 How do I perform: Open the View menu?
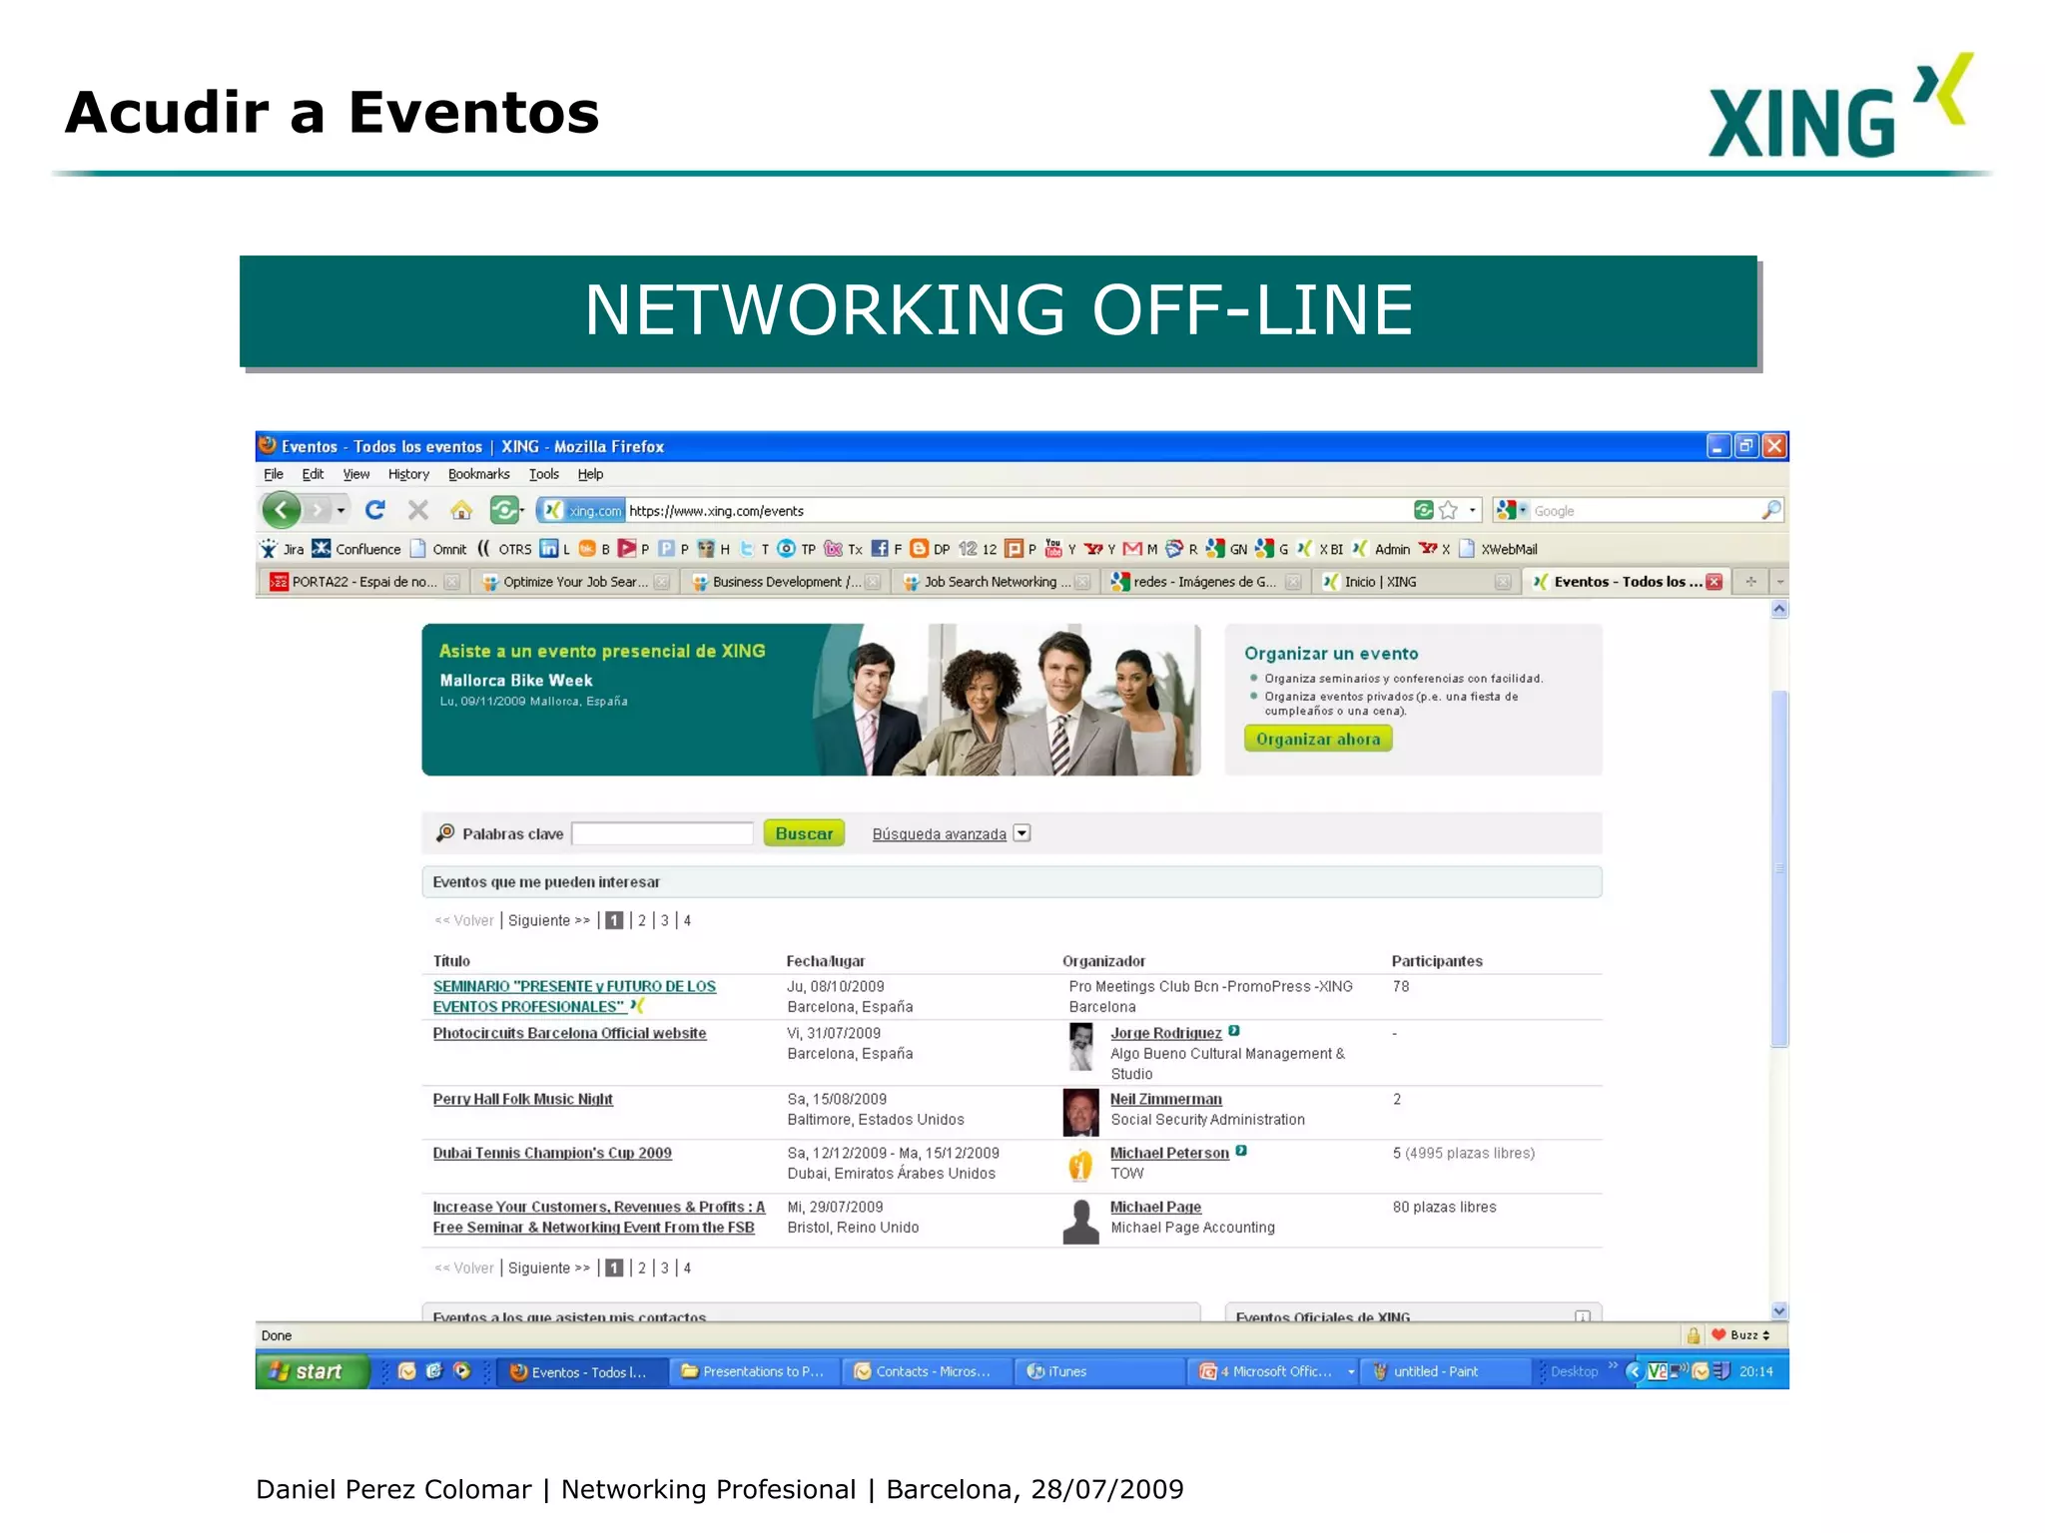click(x=356, y=474)
